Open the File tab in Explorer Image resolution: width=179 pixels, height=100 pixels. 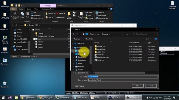(13, 9)
